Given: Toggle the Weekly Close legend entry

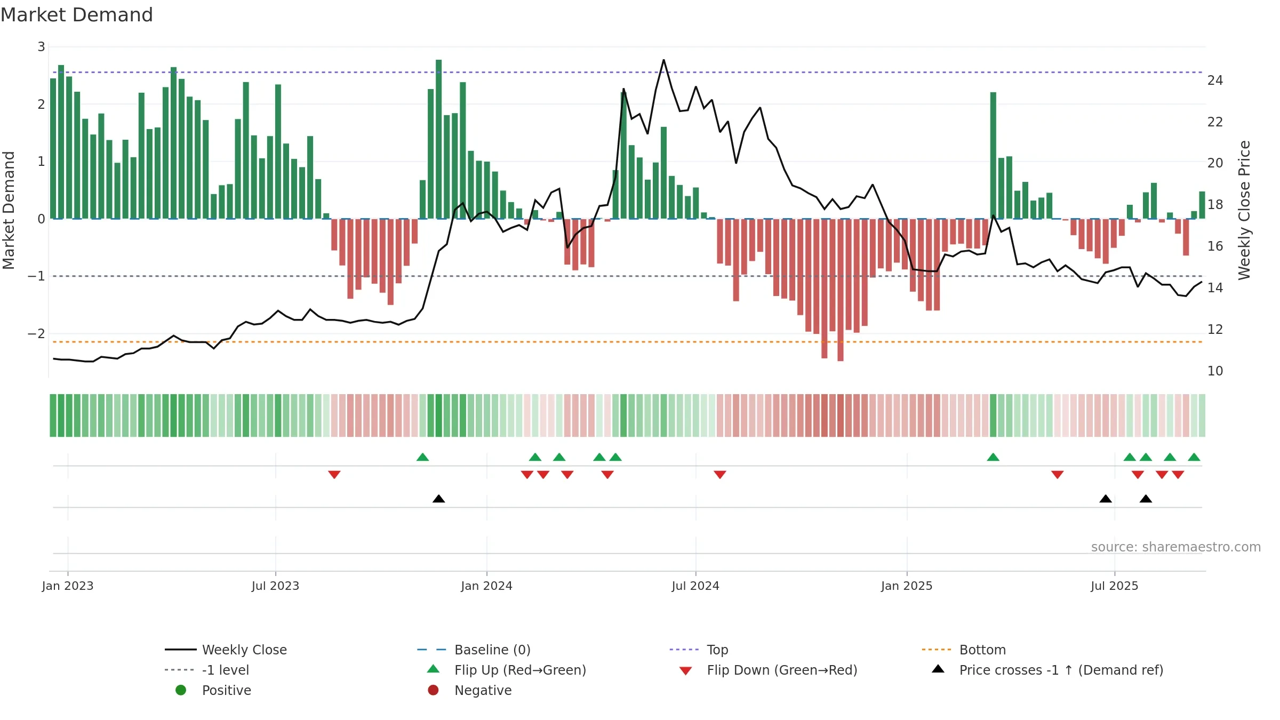Looking at the screenshot, I should 226,650.
